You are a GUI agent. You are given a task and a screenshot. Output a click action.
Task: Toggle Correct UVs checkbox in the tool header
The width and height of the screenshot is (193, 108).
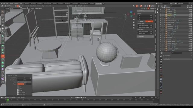[22, 8]
